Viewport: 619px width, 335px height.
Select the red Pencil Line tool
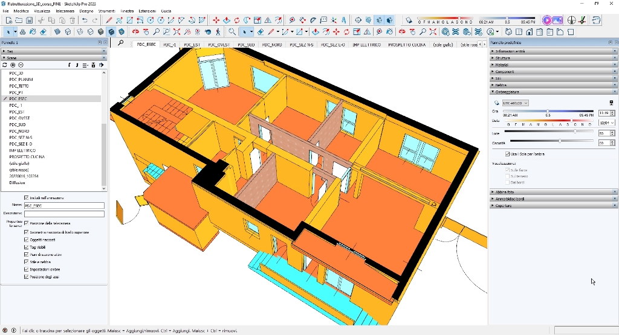pos(109,20)
